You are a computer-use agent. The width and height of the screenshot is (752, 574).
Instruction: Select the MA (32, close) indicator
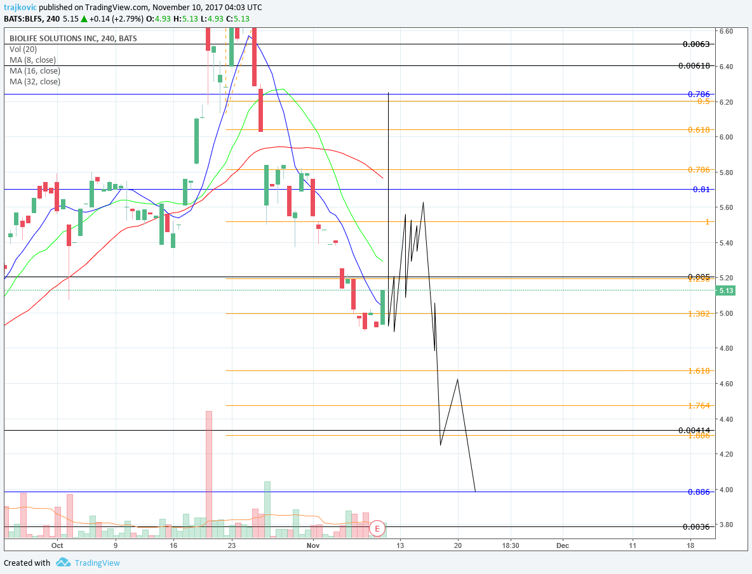pyautogui.click(x=35, y=81)
